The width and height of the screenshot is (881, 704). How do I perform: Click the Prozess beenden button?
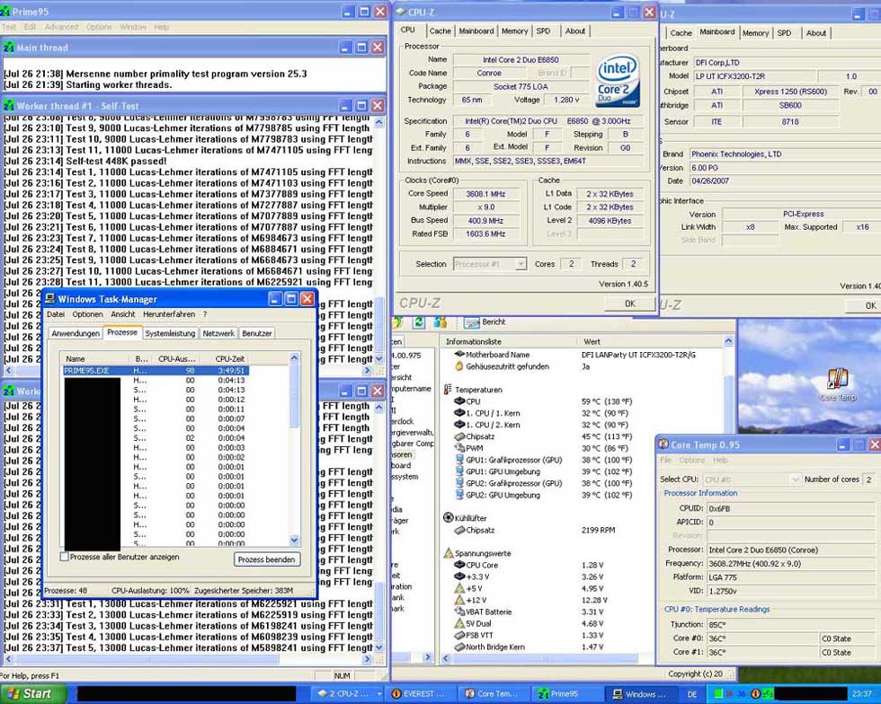(x=266, y=559)
